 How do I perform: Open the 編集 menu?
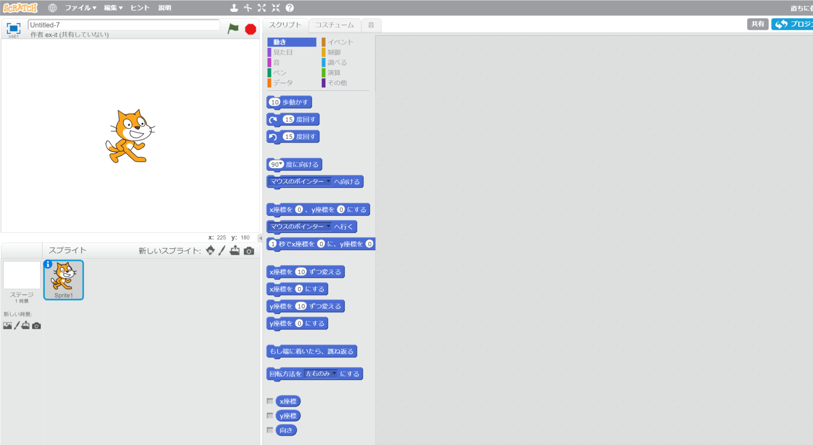coord(113,8)
